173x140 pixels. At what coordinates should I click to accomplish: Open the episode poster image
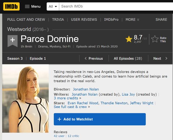click(x=25, y=99)
